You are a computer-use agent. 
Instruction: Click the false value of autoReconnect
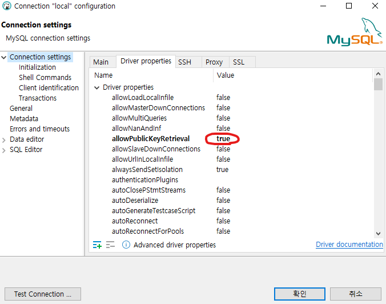(x=223, y=221)
